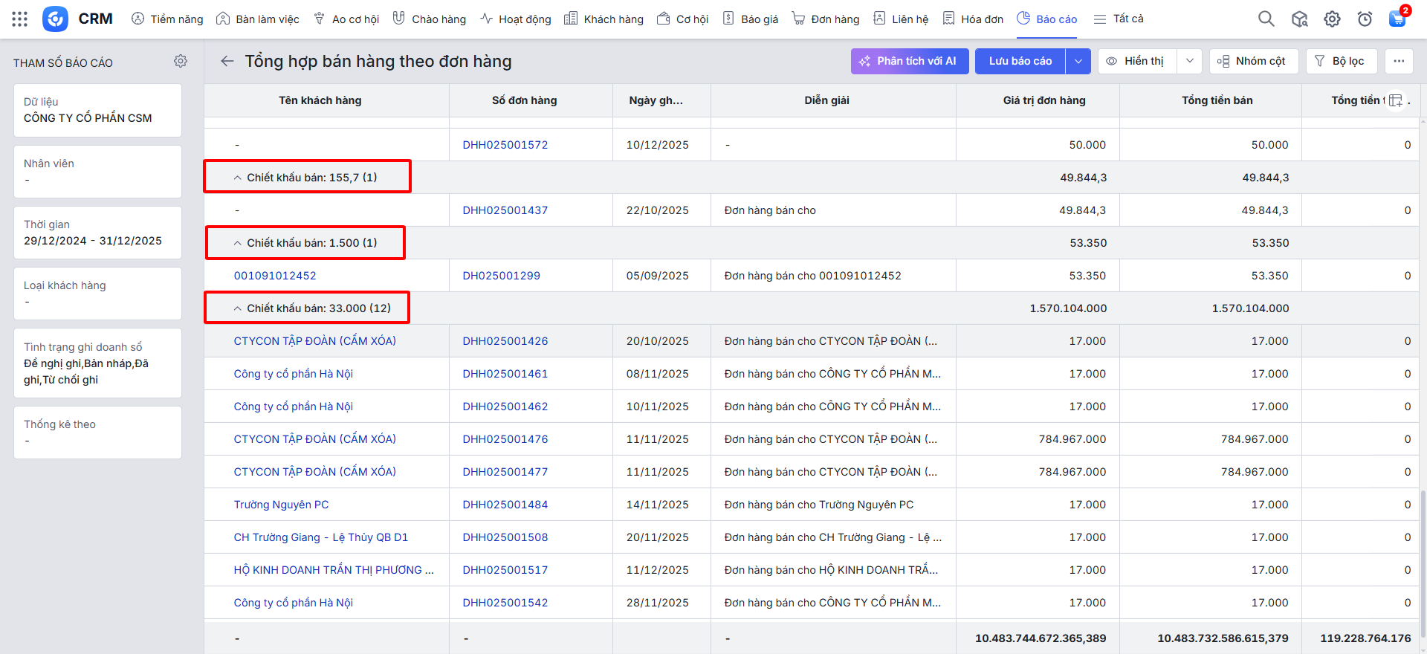
Task: Collapse the Chiết khấu bán: 33.000 group
Action: point(238,308)
